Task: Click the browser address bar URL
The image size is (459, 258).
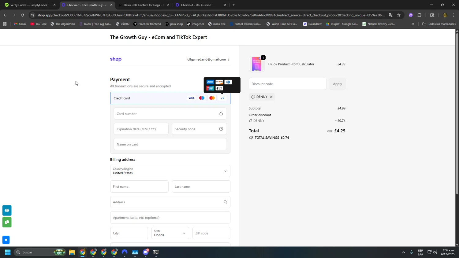Action: click(x=211, y=15)
